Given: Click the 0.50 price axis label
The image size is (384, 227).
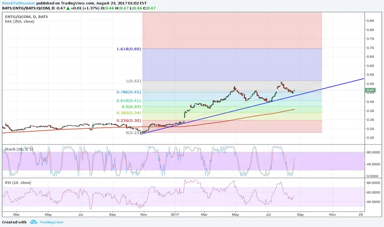Looking at the screenshot, I should (370, 84).
